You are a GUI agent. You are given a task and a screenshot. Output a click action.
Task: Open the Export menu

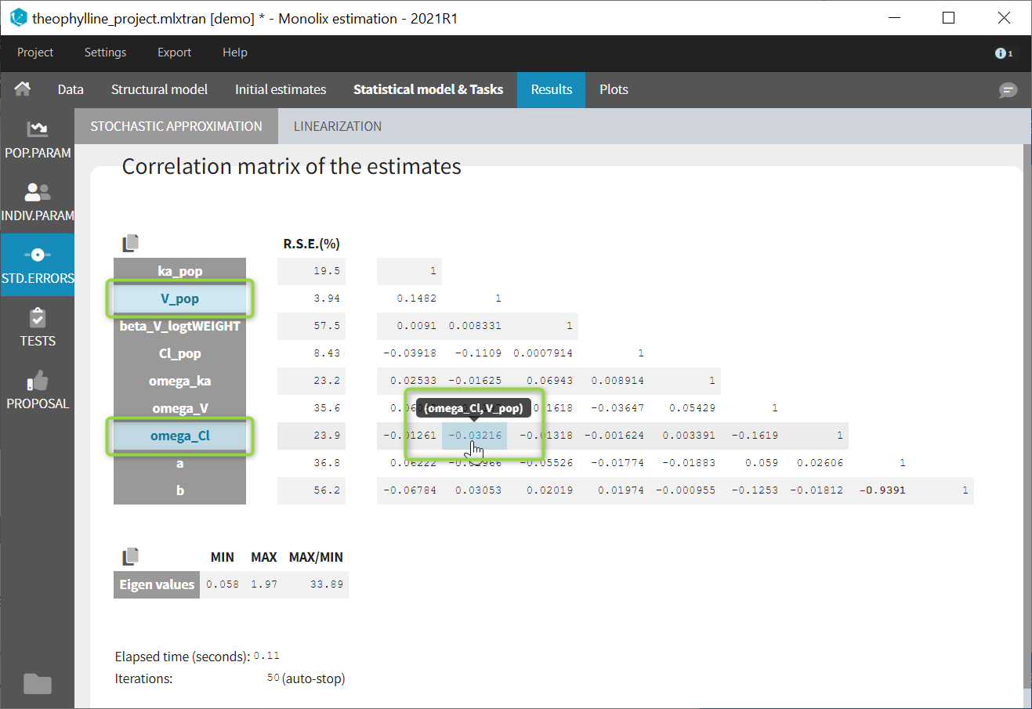(174, 52)
